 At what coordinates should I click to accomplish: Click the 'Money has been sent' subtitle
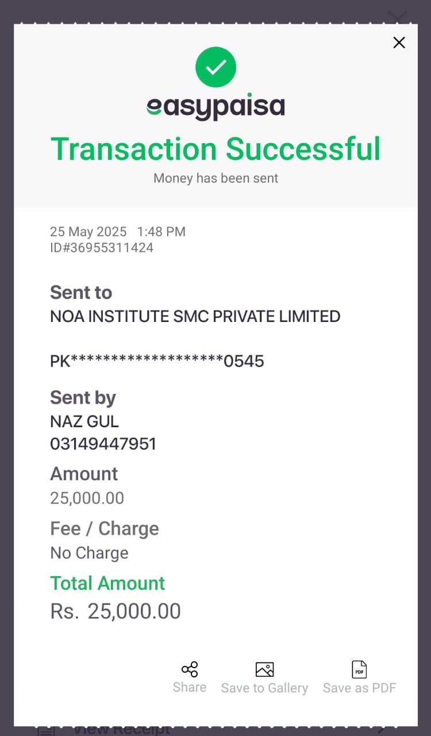point(215,178)
